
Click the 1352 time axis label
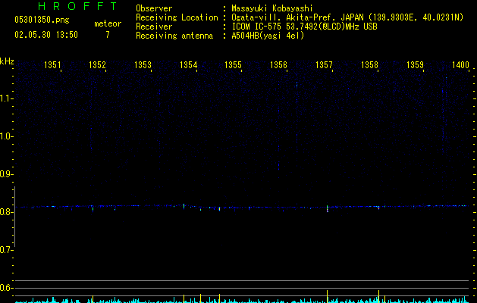pos(97,65)
